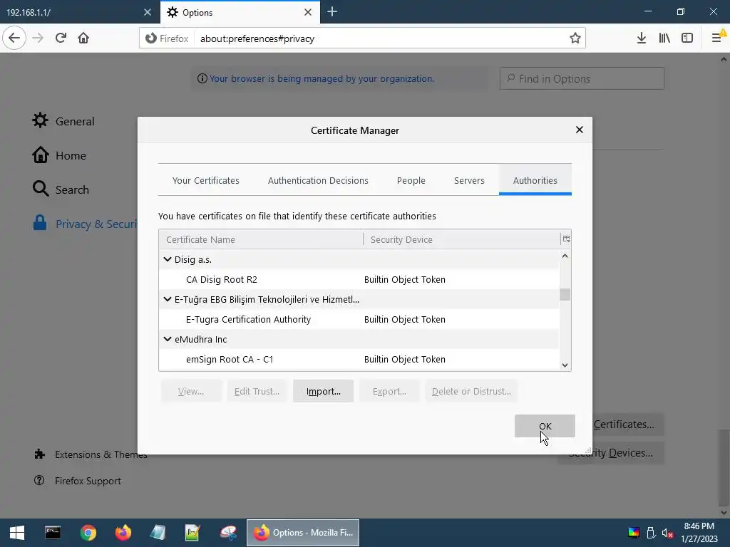Open General settings category
Image resolution: width=730 pixels, height=547 pixels.
coord(63,121)
